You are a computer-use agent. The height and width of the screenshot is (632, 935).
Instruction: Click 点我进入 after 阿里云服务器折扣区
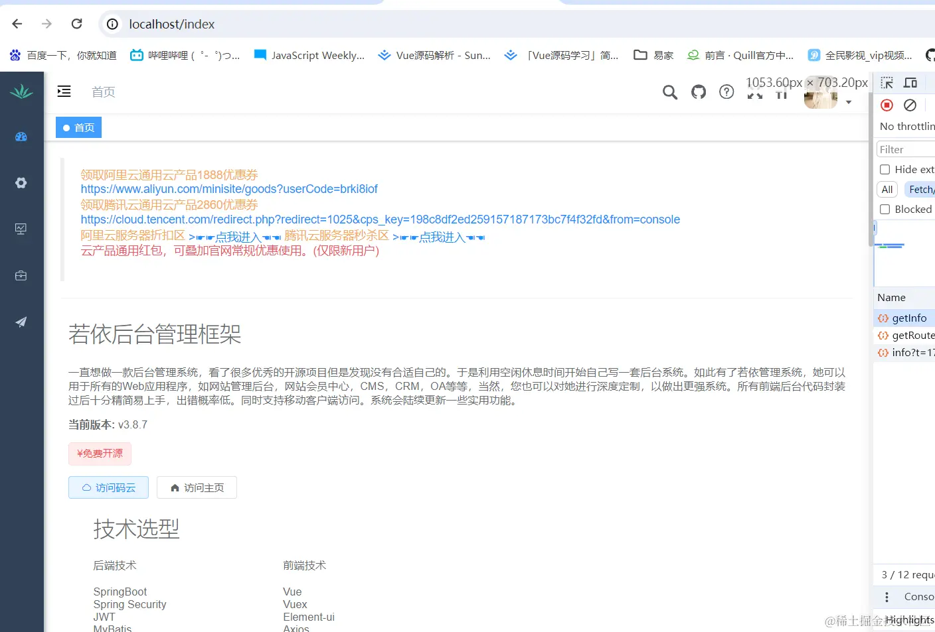[x=235, y=237]
